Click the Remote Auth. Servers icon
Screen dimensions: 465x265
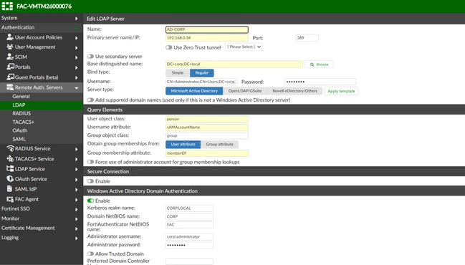(x=10, y=87)
